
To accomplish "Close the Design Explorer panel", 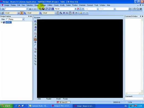I will click(x=31, y=16).
